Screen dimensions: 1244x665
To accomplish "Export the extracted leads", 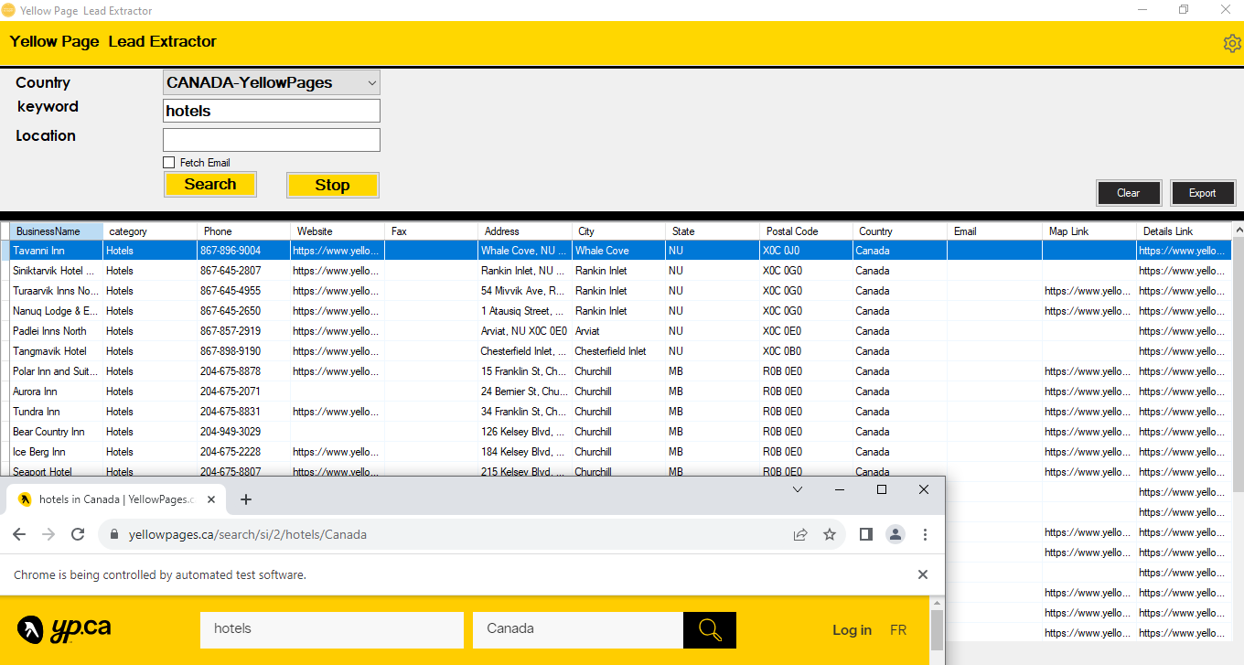I will pyautogui.click(x=1202, y=193).
